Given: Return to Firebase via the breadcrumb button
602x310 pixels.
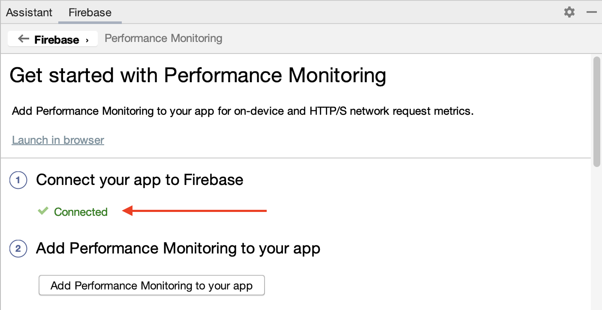Looking at the screenshot, I should pos(52,39).
